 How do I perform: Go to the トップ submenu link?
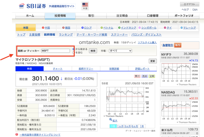(x=21, y=35)
